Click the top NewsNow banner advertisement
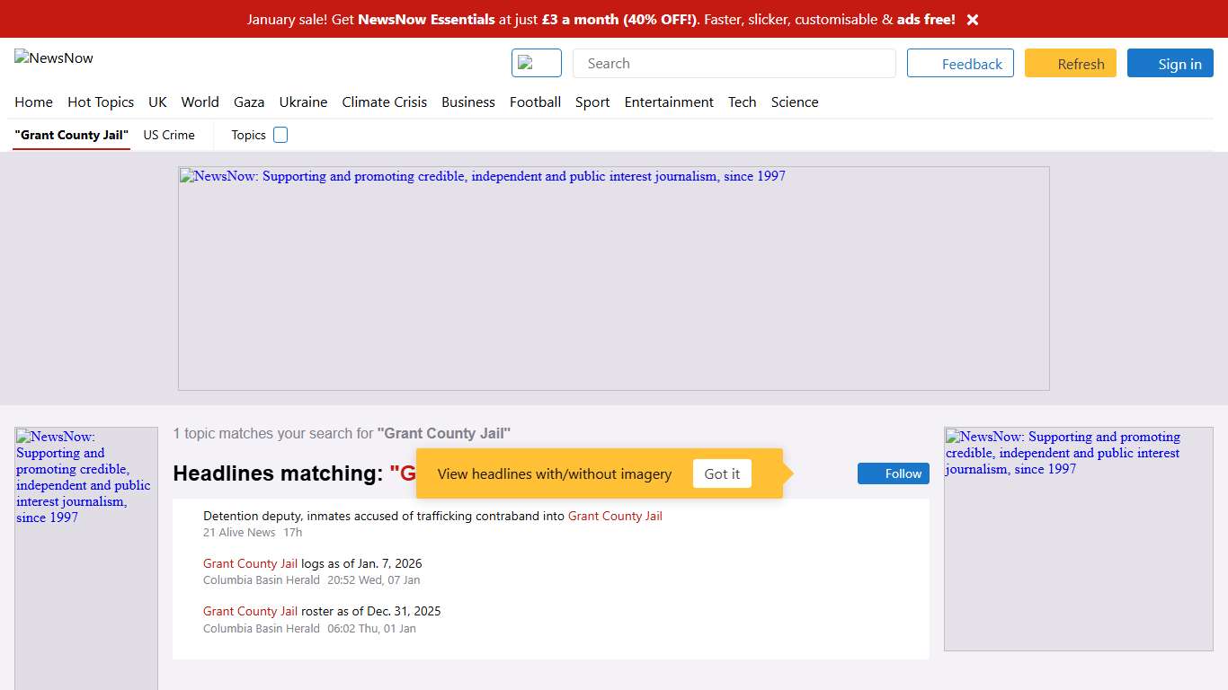 tap(613, 279)
